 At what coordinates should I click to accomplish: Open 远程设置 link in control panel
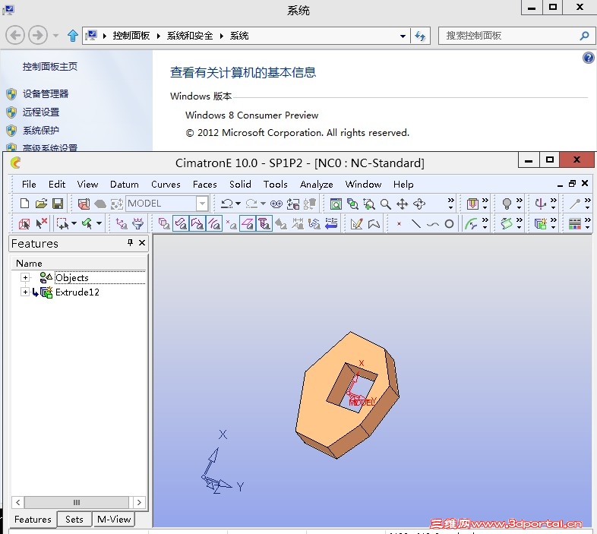pos(41,112)
